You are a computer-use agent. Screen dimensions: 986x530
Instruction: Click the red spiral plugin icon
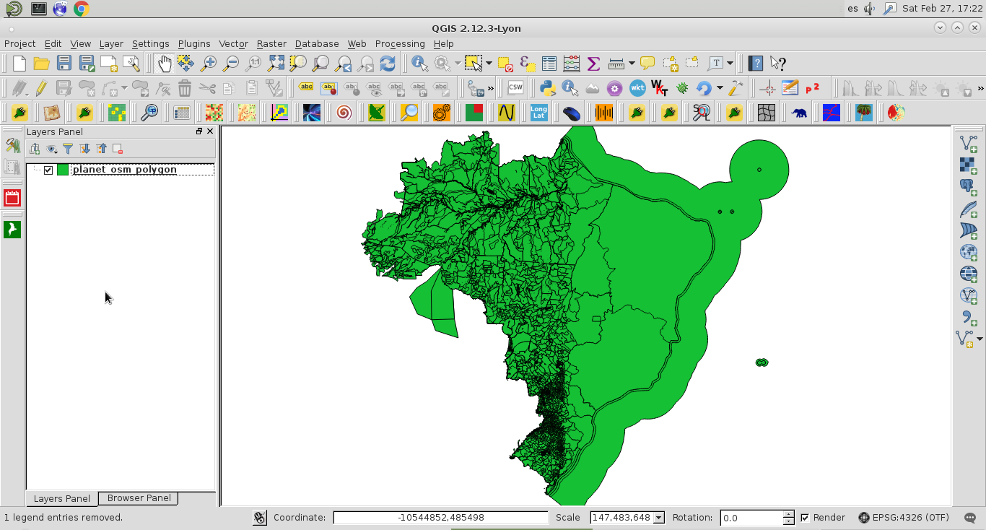344,113
